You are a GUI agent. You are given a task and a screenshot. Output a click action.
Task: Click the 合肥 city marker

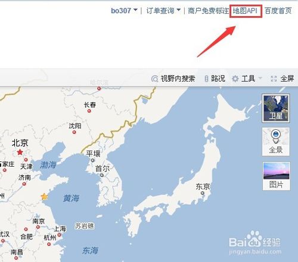click(x=26, y=229)
